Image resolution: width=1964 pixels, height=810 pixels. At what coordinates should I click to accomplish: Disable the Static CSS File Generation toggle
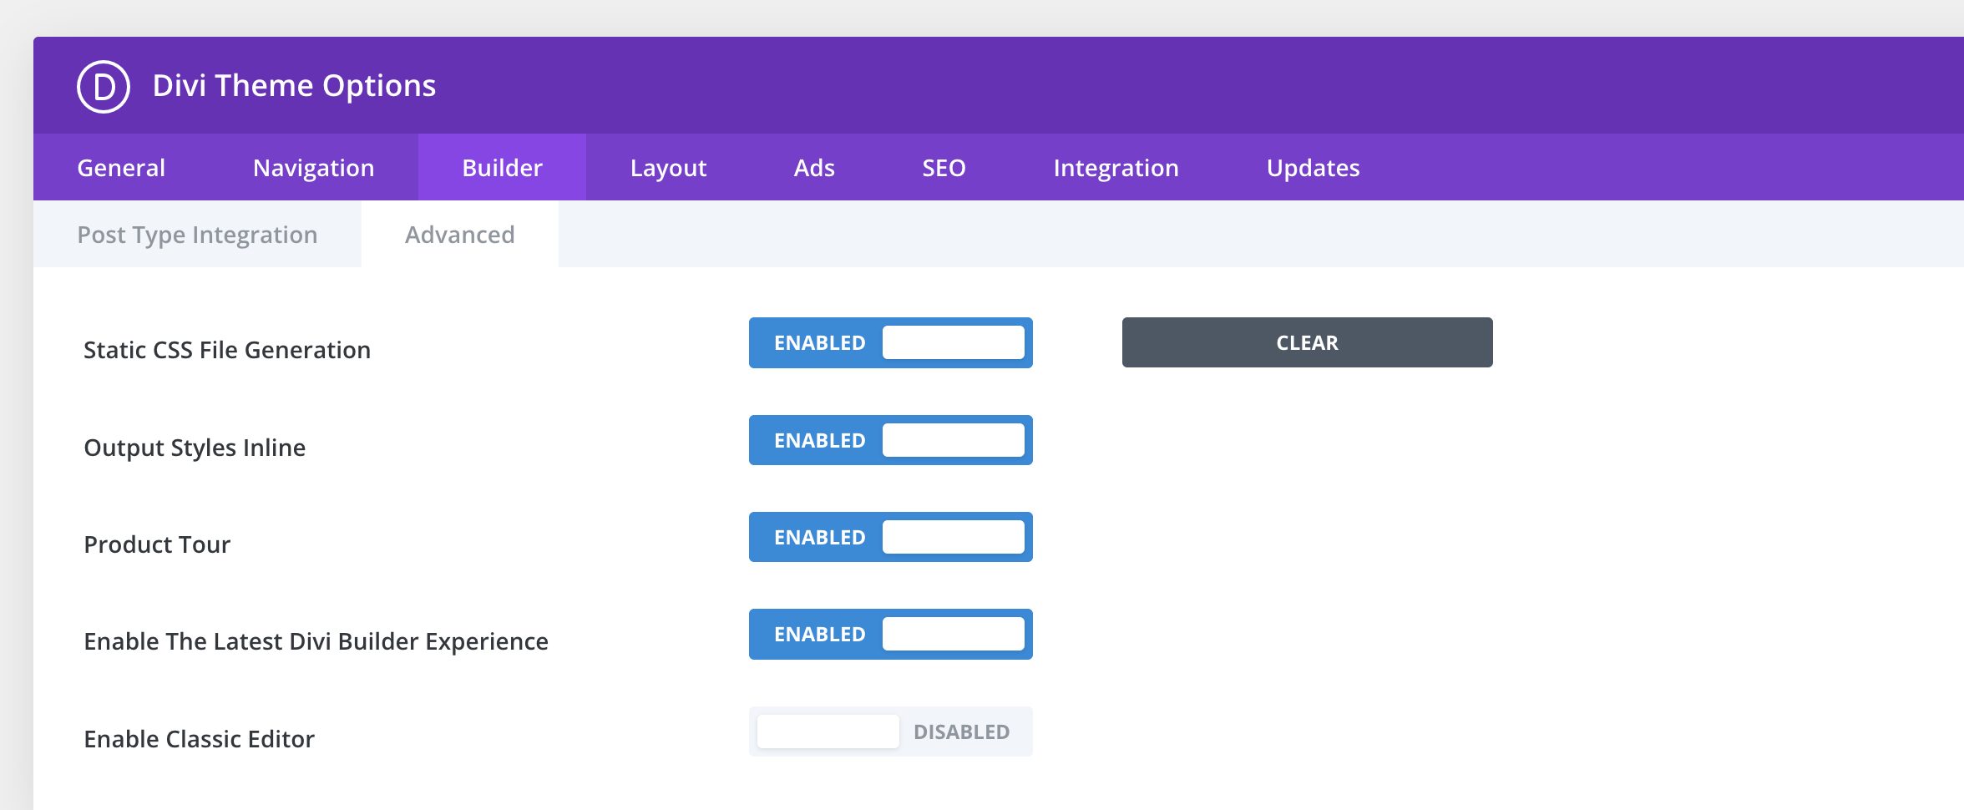(890, 342)
